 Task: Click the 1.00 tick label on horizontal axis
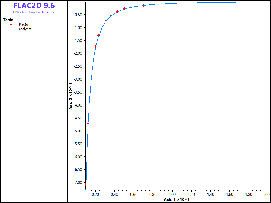click(x=172, y=195)
